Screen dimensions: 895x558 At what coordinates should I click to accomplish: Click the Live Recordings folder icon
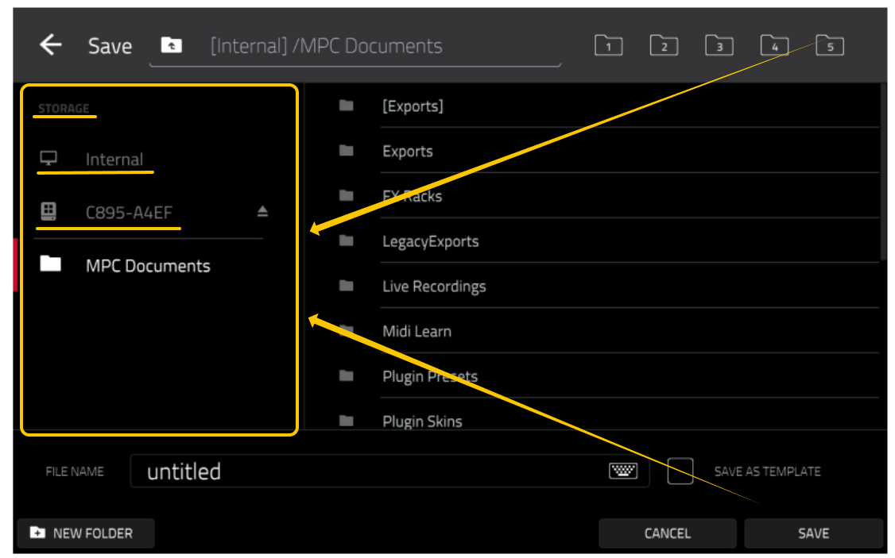(346, 286)
